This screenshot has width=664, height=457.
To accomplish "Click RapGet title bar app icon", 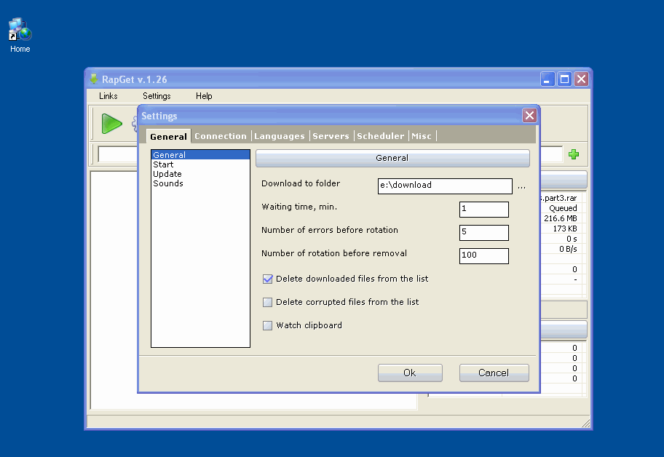I will tap(94, 79).
